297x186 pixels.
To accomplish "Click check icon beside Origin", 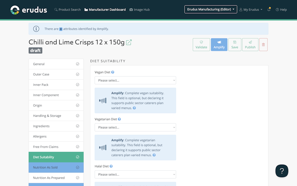I will 78,106.
